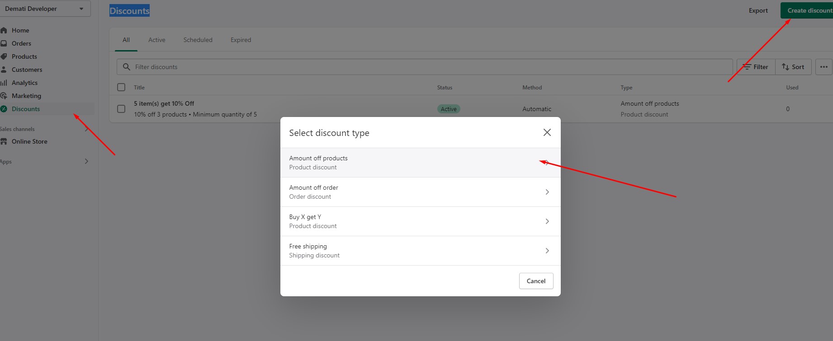833x341 pixels.
Task: Toggle the select-all checkbox in table header
Action: [x=121, y=87]
